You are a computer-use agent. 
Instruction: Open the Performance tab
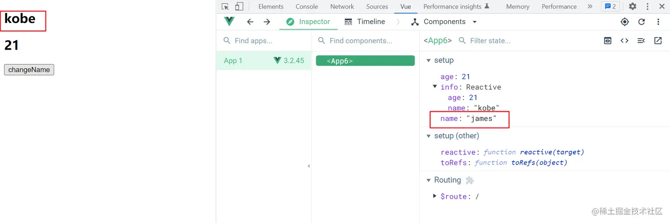tap(559, 7)
